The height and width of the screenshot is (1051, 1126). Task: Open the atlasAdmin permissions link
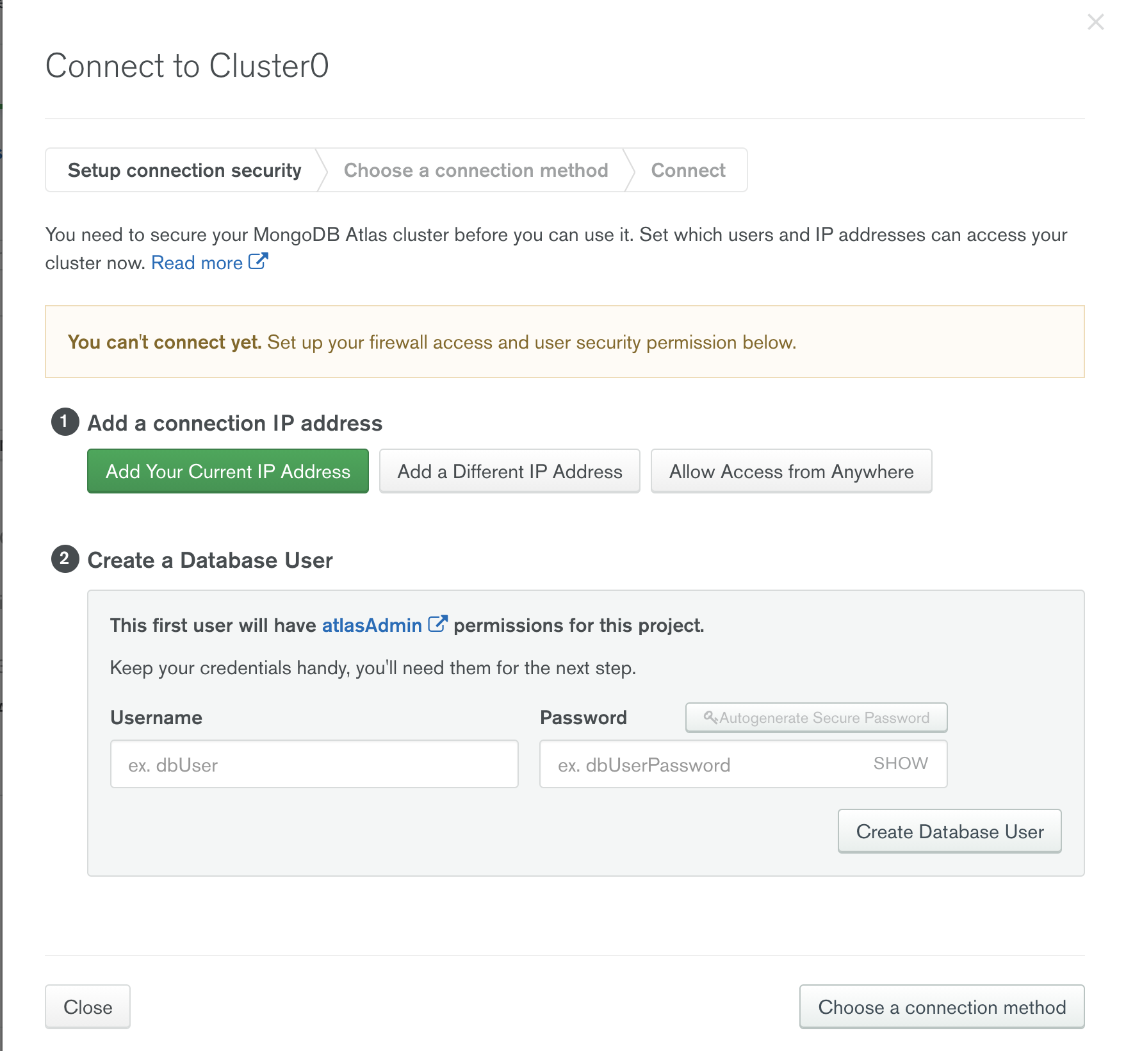pyautogui.click(x=371, y=625)
